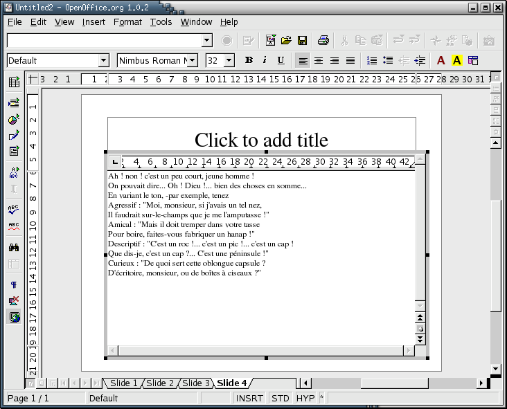The image size is (507, 409).
Task: Click STD selection mode in status bar
Action: [x=280, y=398]
